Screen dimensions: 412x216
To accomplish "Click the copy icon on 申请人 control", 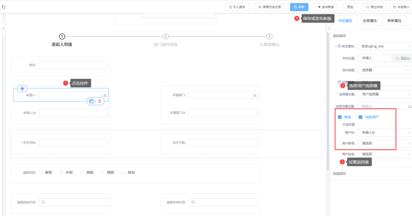I will point(91,101).
